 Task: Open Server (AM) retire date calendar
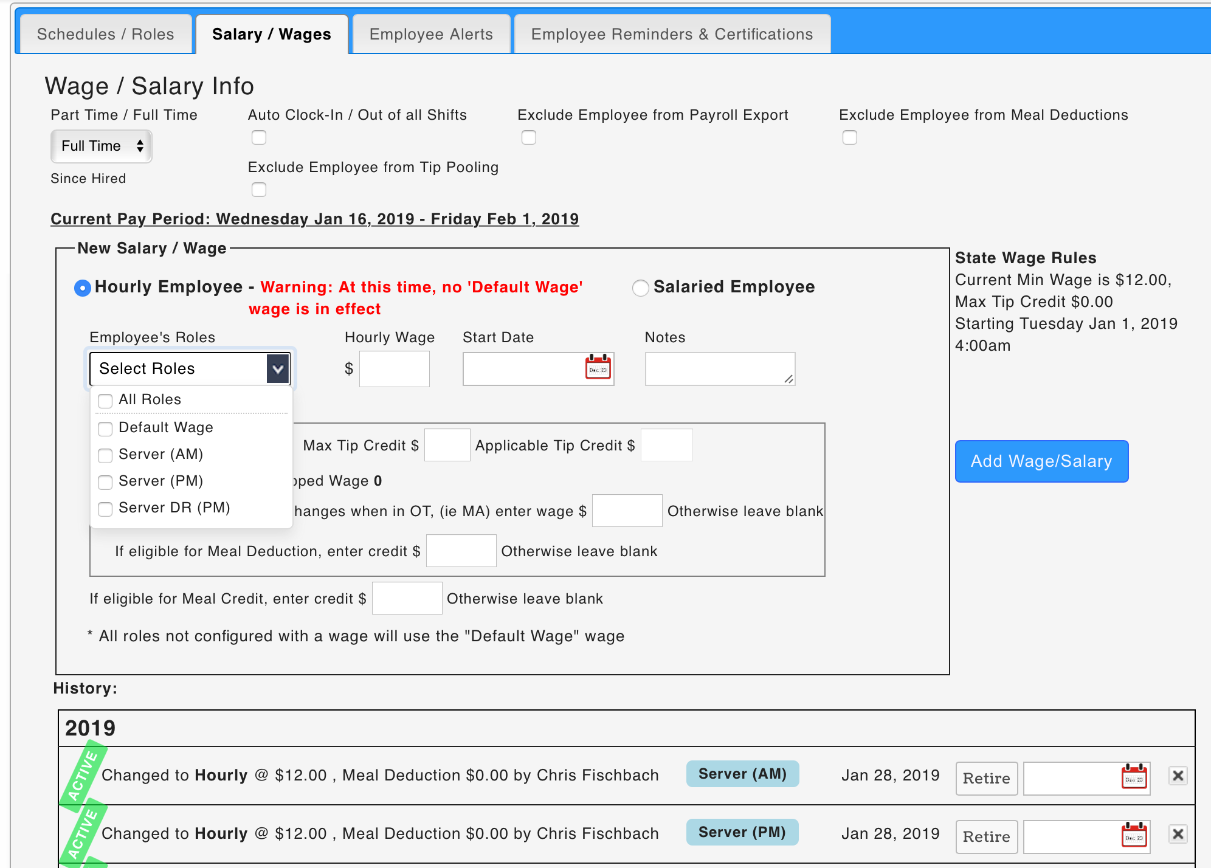pyautogui.click(x=1134, y=777)
